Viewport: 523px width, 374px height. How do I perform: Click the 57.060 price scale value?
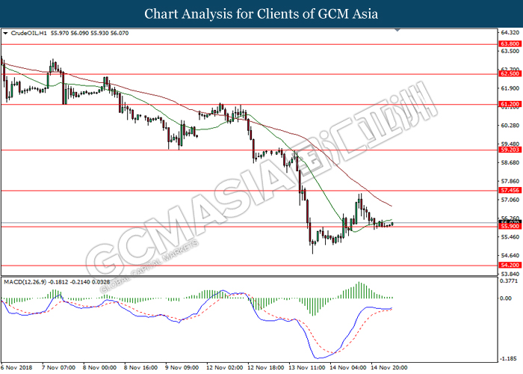510,200
